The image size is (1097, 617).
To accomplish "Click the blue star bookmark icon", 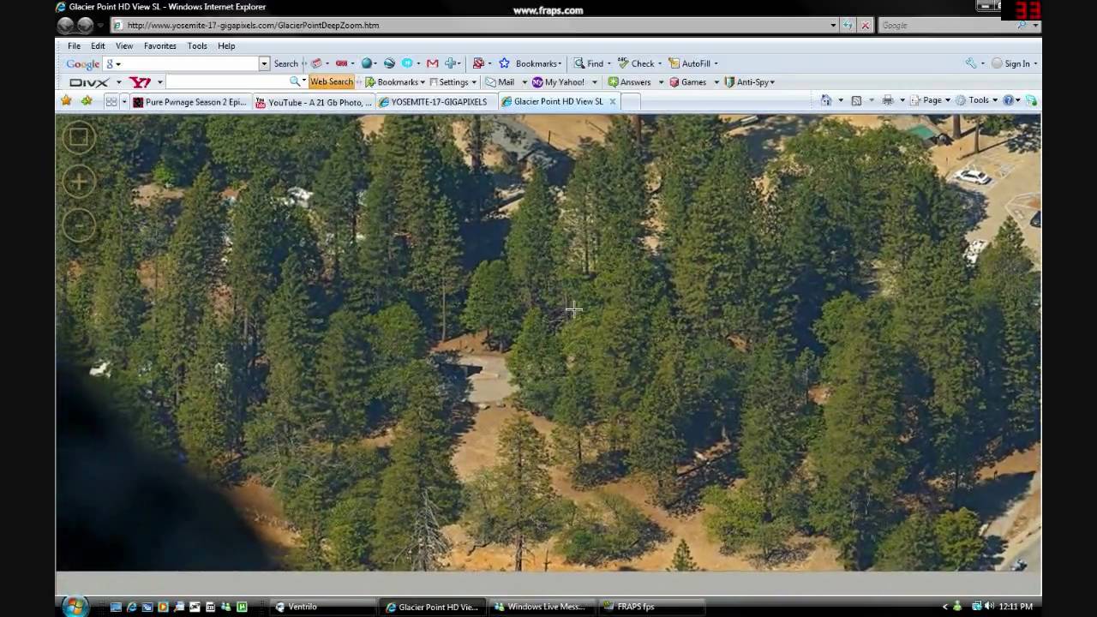I will 504,63.
